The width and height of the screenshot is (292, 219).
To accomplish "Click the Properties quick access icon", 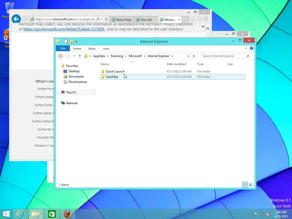I will (x=66, y=42).
